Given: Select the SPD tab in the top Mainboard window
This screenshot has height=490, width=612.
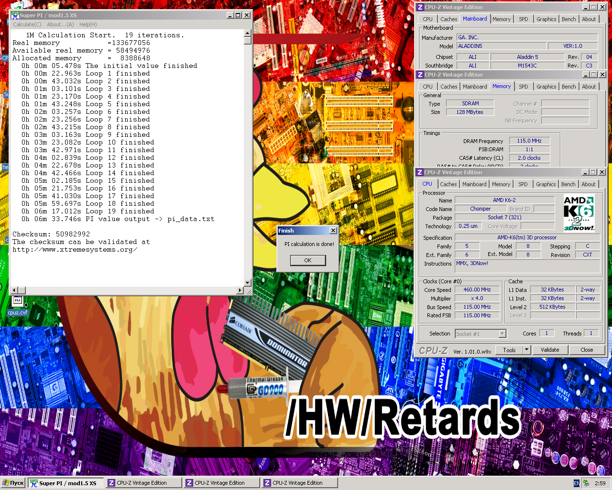Looking at the screenshot, I should pyautogui.click(x=524, y=19).
